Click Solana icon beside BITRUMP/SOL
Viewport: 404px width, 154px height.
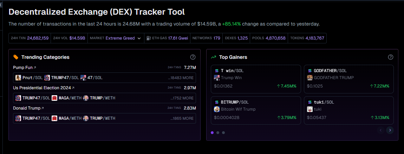pos(216,102)
